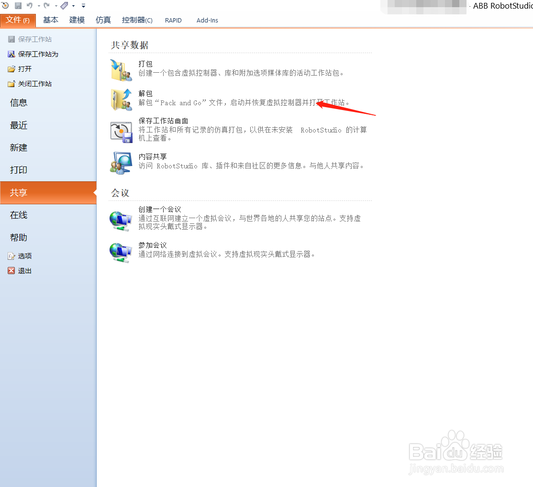Click the 参加会议 title text
This screenshot has width=533, height=487.
153,245
